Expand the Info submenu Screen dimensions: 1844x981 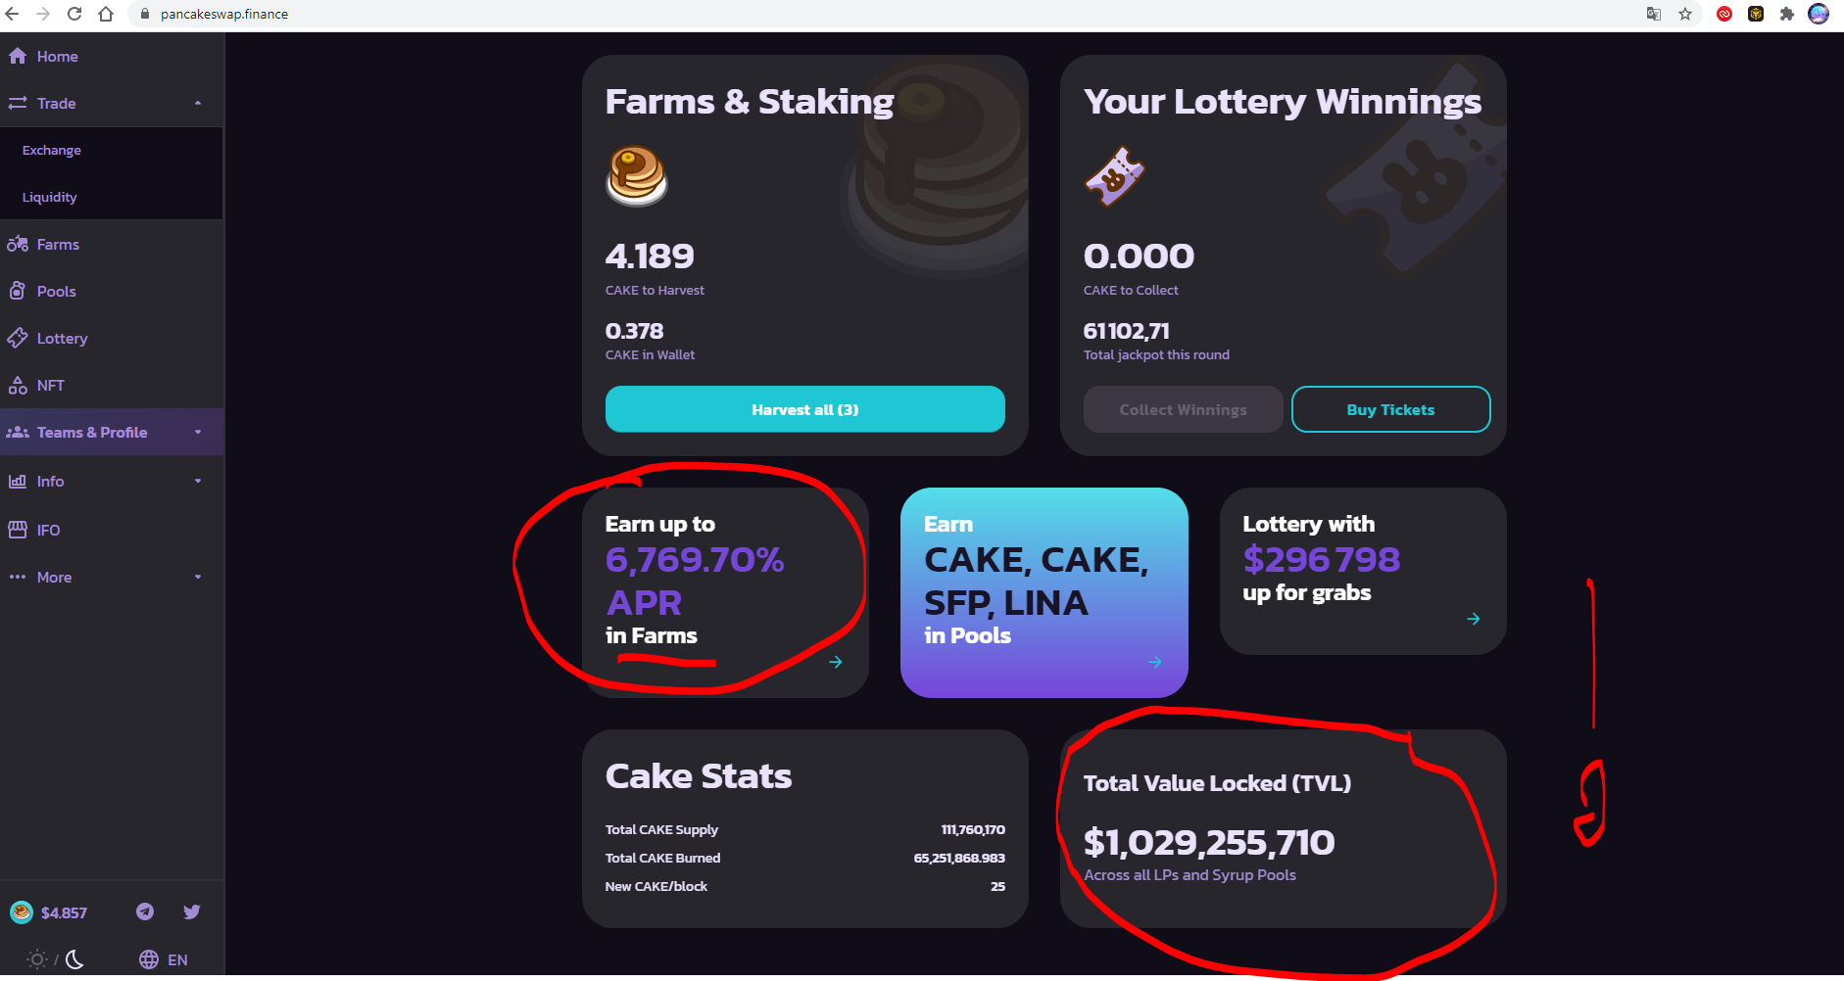click(198, 481)
